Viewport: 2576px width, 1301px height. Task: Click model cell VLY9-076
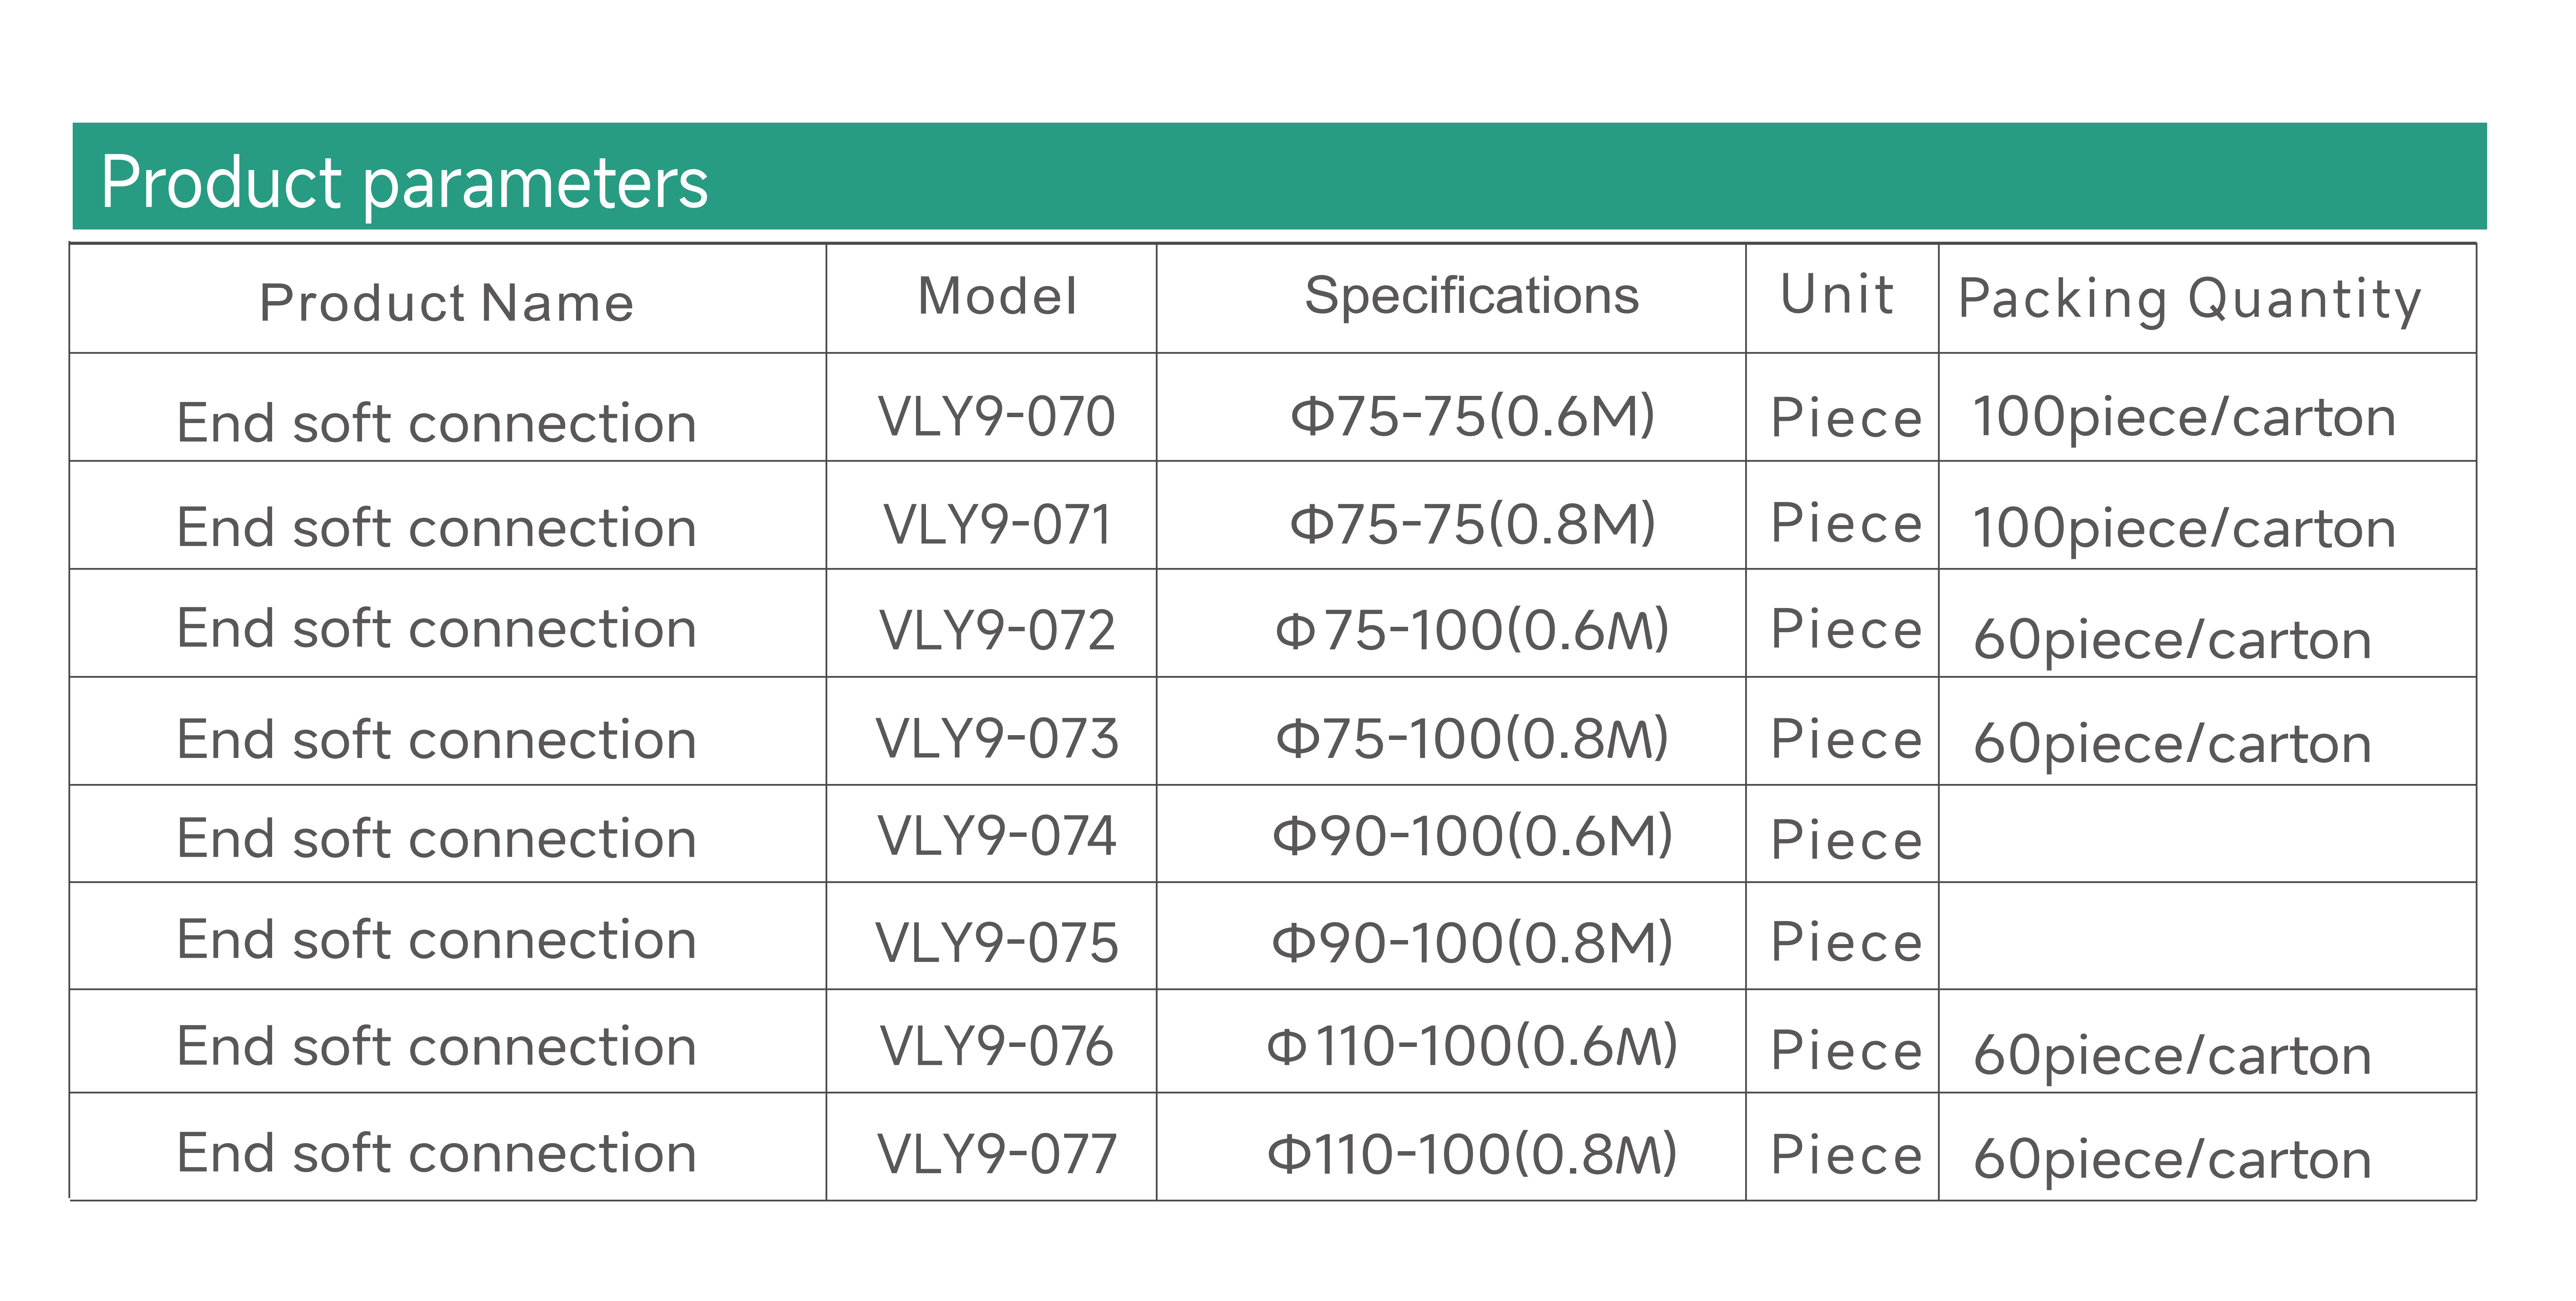pyautogui.click(x=996, y=1046)
